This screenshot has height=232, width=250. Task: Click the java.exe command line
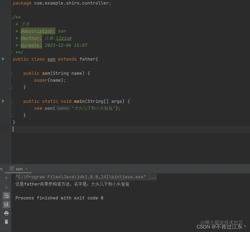(86, 177)
